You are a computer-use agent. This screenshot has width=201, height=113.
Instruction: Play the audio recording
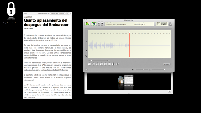(x=98, y=64)
